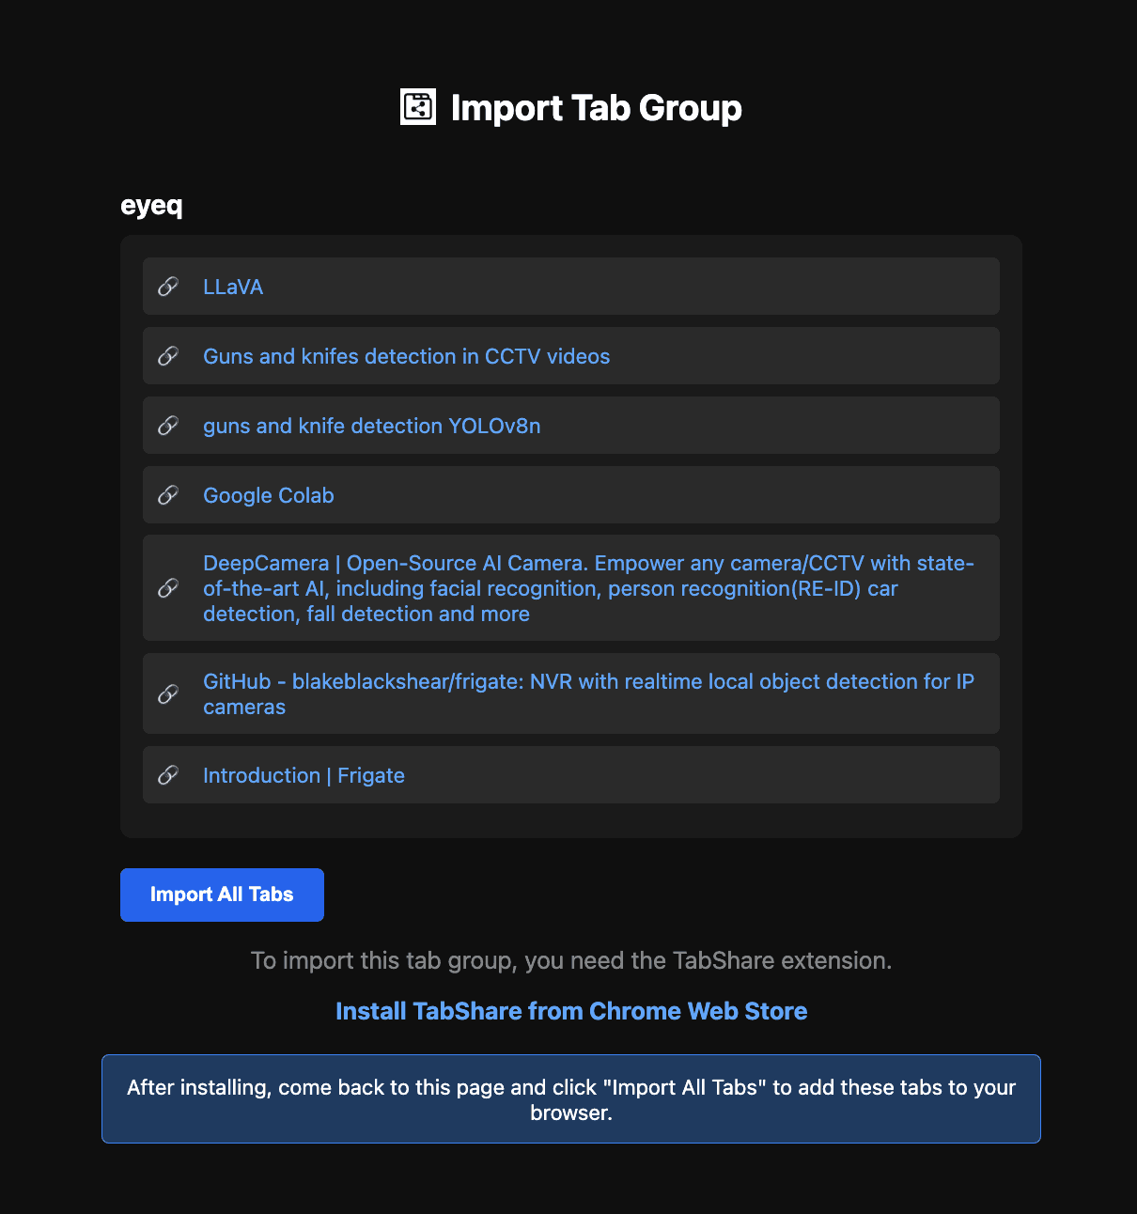Screen dimensions: 1137x1214
Task: Click the link icon beside LLaVA
Action: (x=169, y=286)
